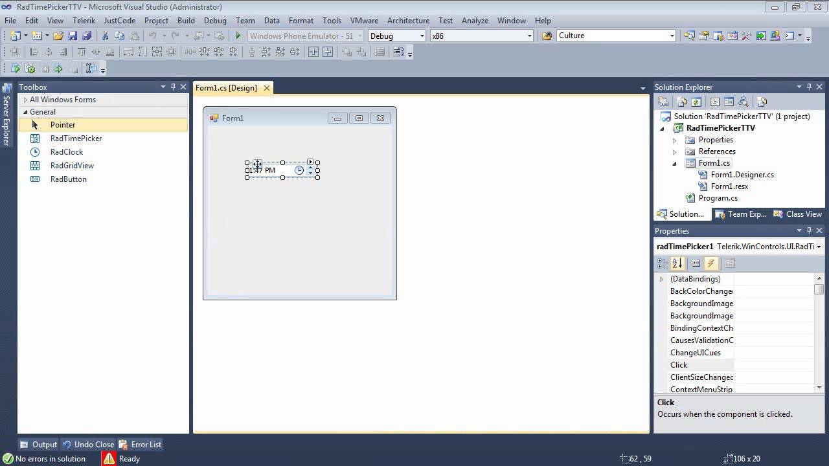Click the time picker spin up arrow

click(x=310, y=168)
